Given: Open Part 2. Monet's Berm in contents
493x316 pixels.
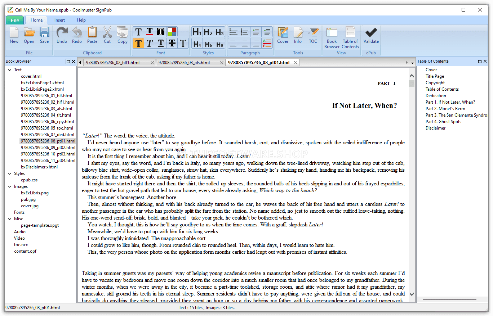Looking at the screenshot, I should tap(445, 109).
